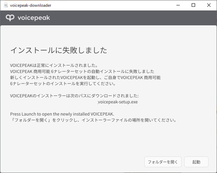Viewport: 217px width, 173px height.
Task: Click the voicepeak-setup.exe path text
Action: point(118,102)
